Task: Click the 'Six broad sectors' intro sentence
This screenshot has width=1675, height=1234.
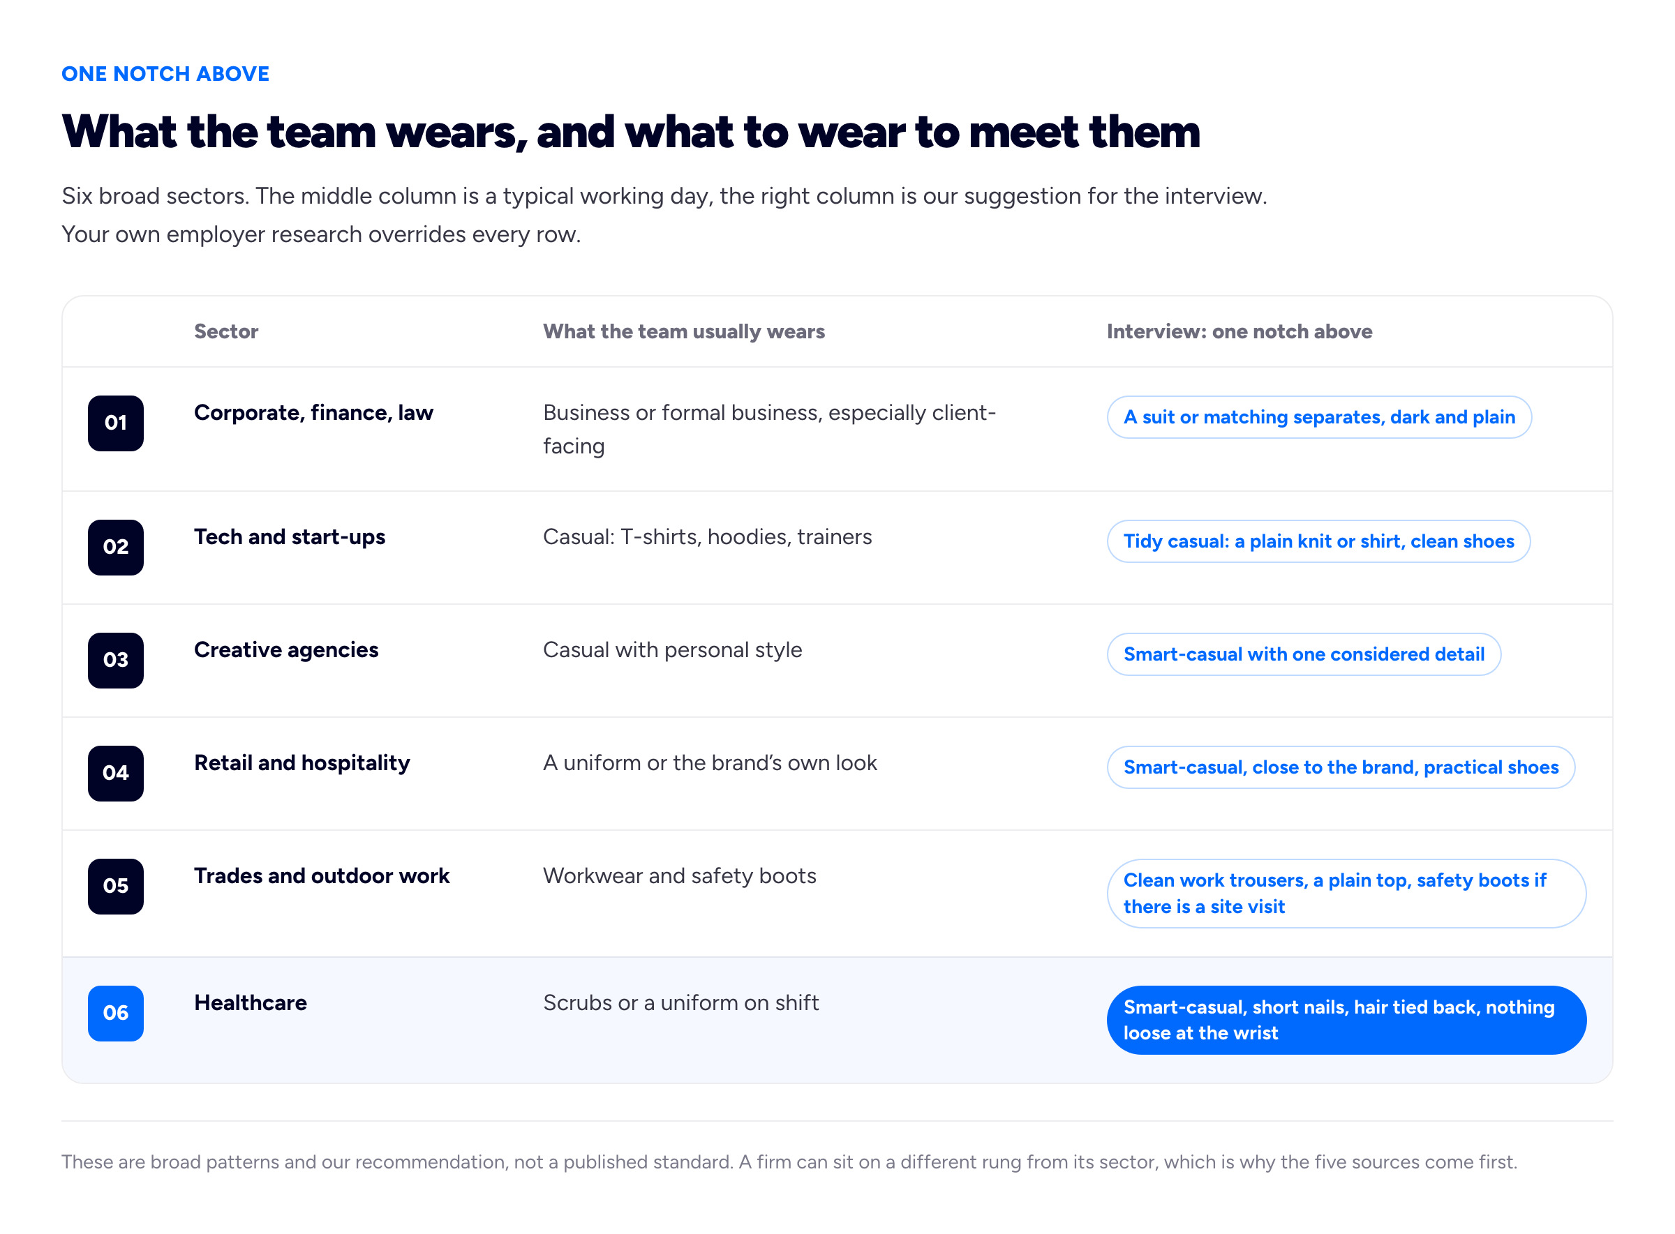Action: (x=664, y=196)
